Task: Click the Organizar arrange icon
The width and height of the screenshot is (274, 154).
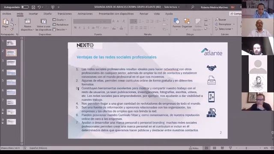Action: 187,21
